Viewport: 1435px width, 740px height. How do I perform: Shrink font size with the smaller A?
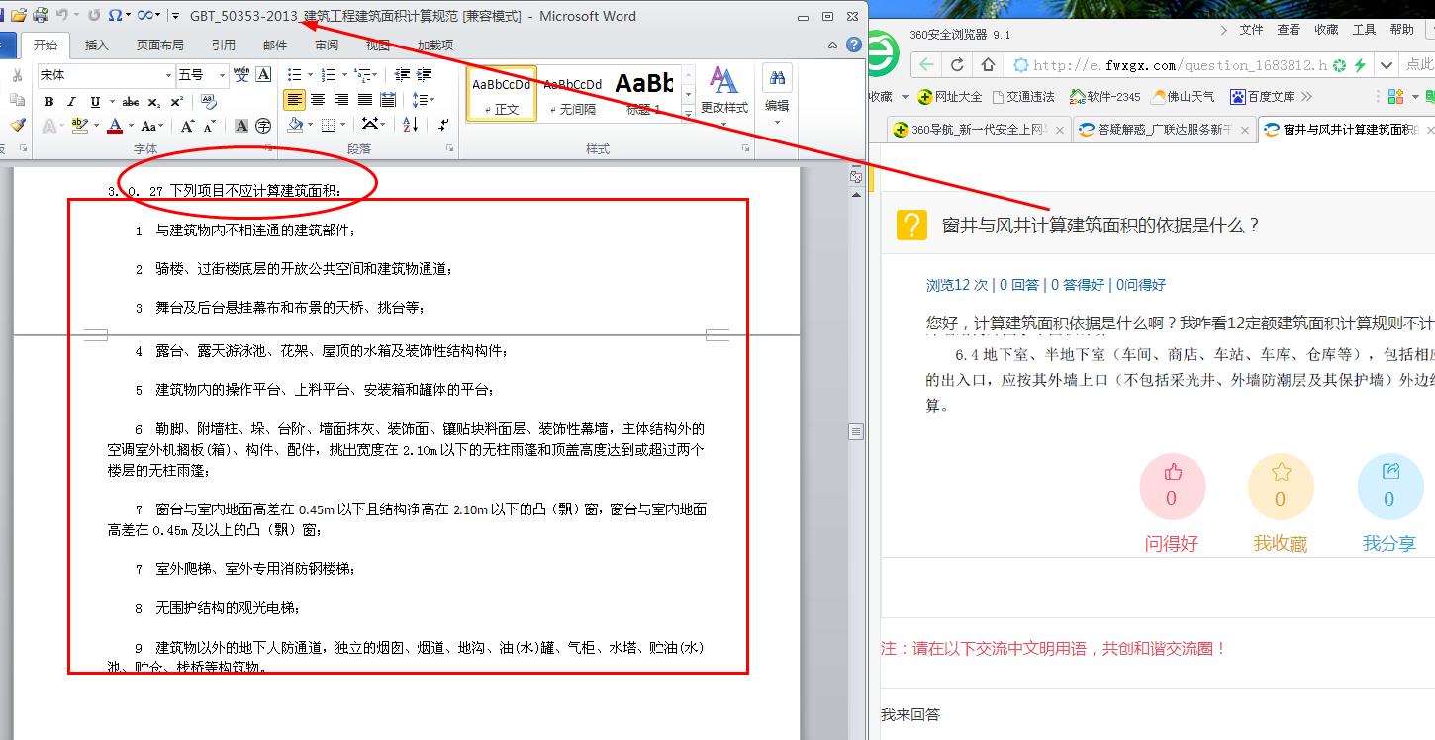pos(209,126)
